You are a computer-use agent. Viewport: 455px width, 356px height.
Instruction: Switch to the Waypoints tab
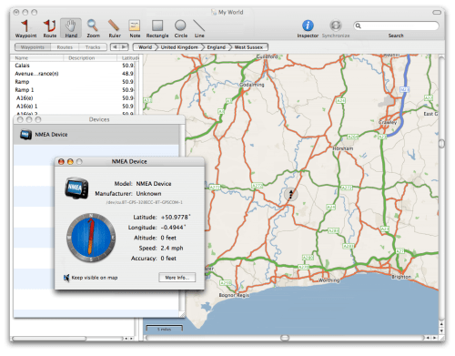point(33,47)
